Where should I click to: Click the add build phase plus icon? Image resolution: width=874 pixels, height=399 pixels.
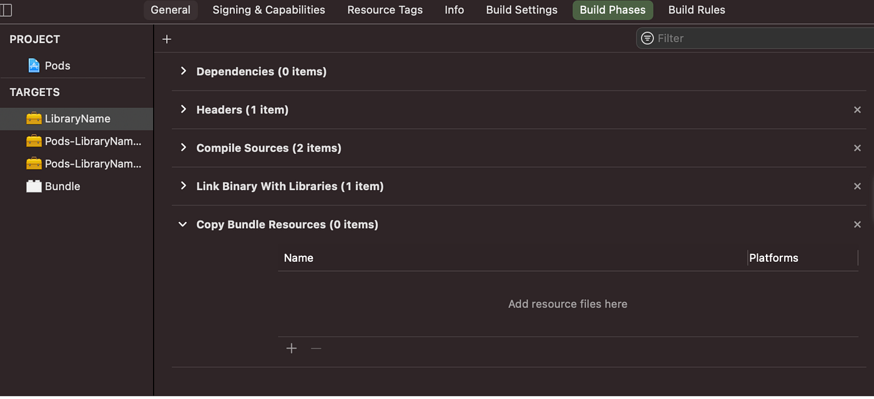tap(167, 39)
